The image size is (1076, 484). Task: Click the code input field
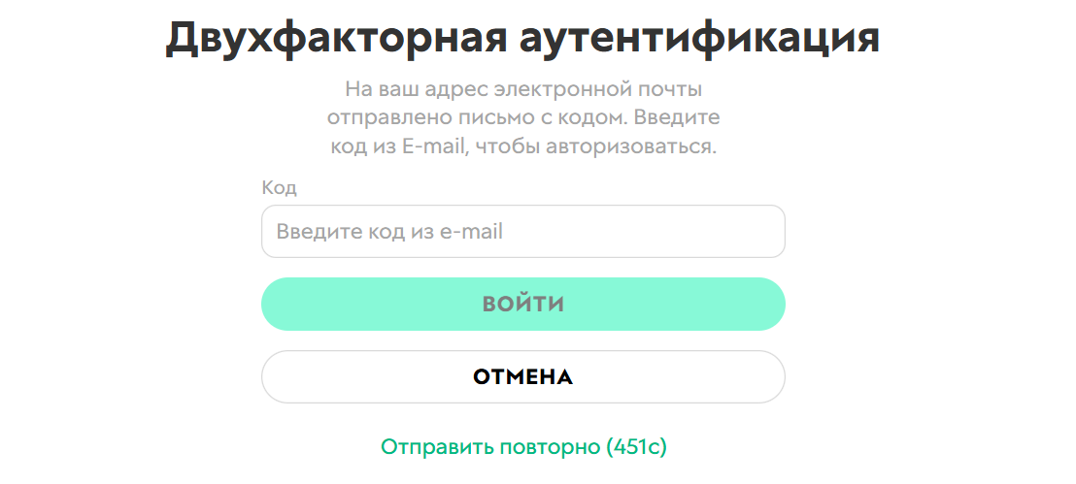[x=522, y=232]
